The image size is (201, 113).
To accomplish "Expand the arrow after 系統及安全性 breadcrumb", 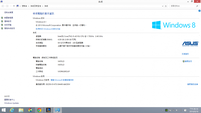I will (x=43, y=6).
